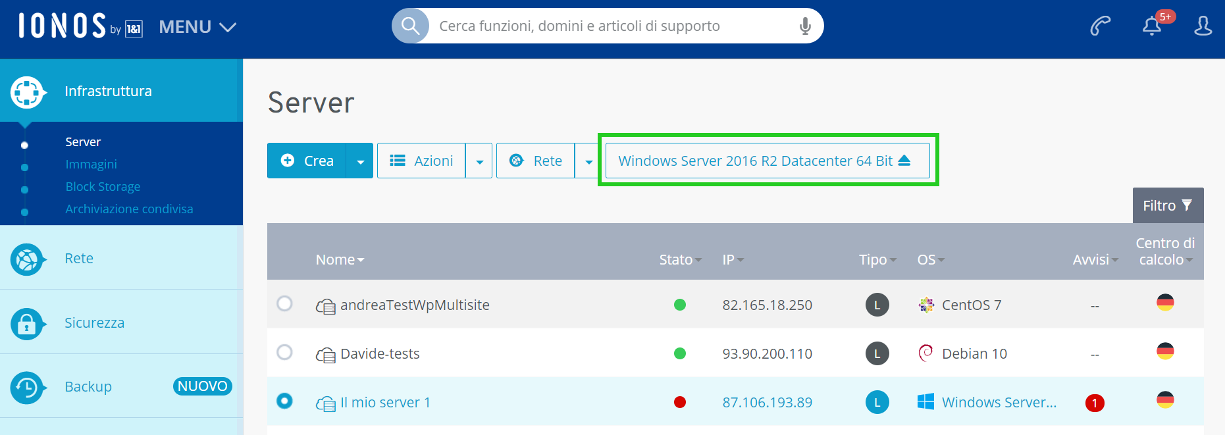Click Windows Server 2016 R2 Datacenter button
This screenshot has width=1225, height=435.
[768, 161]
